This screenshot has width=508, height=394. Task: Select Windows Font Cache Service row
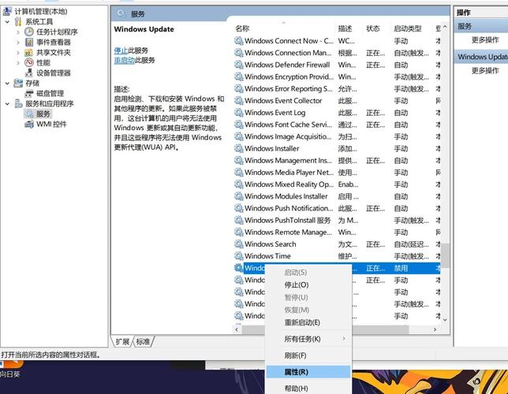pyautogui.click(x=337, y=125)
